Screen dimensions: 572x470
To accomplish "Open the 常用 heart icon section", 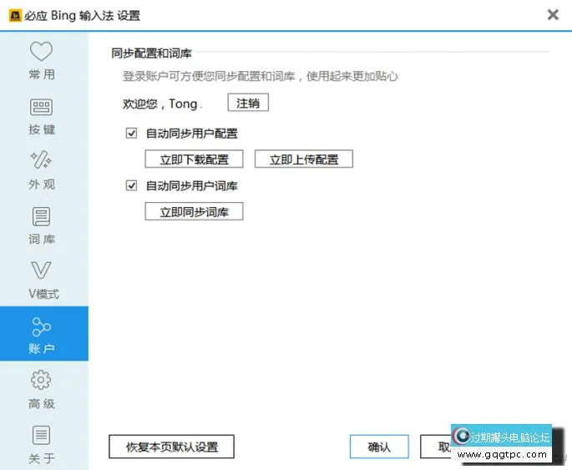I will click(x=41, y=52).
